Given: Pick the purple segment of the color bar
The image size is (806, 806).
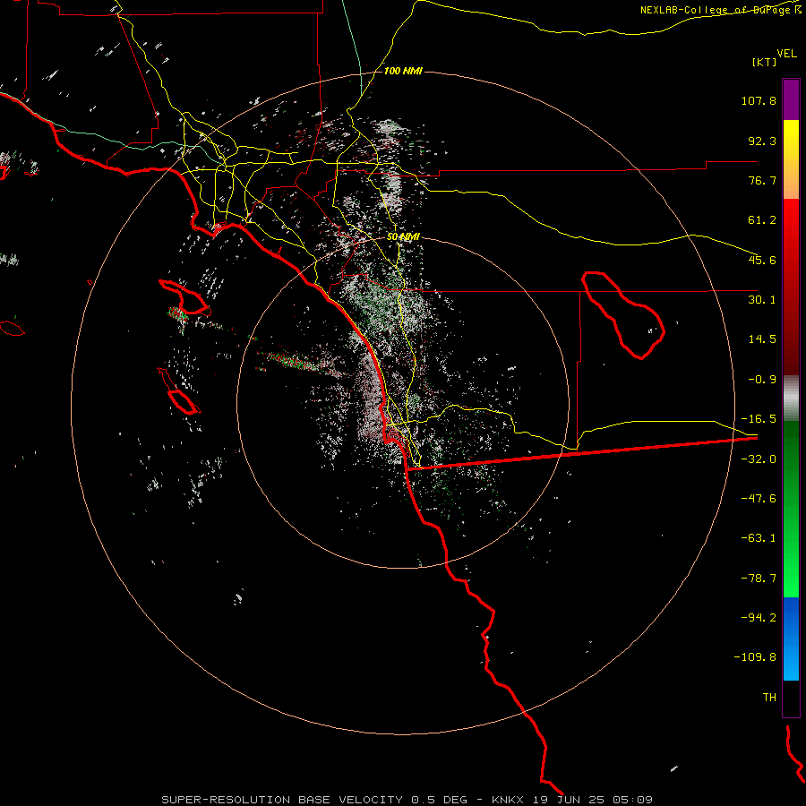Looking at the screenshot, I should coord(791,99).
